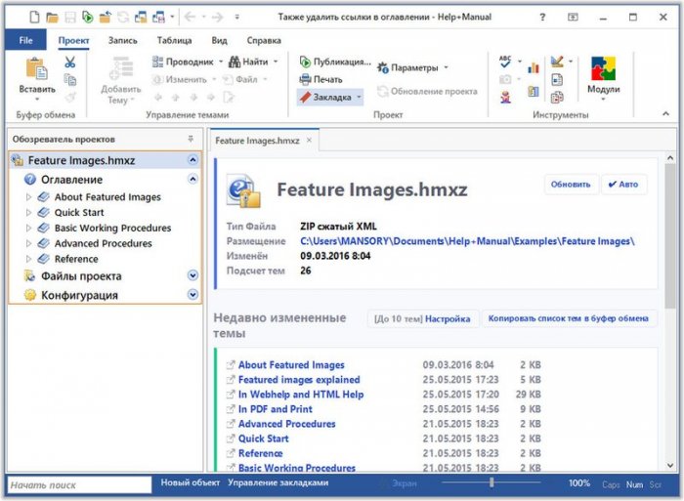The width and height of the screenshot is (684, 501).
Task: Click the Параметры gear icon
Action: [x=383, y=67]
